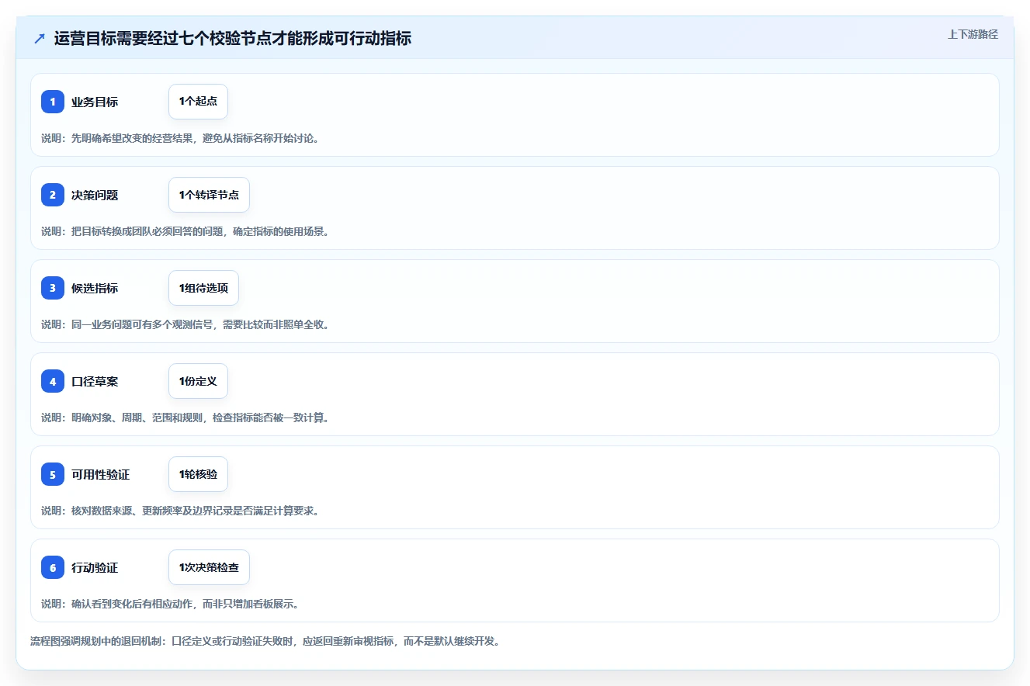Click step badge number 2
The image size is (1030, 686).
click(53, 195)
